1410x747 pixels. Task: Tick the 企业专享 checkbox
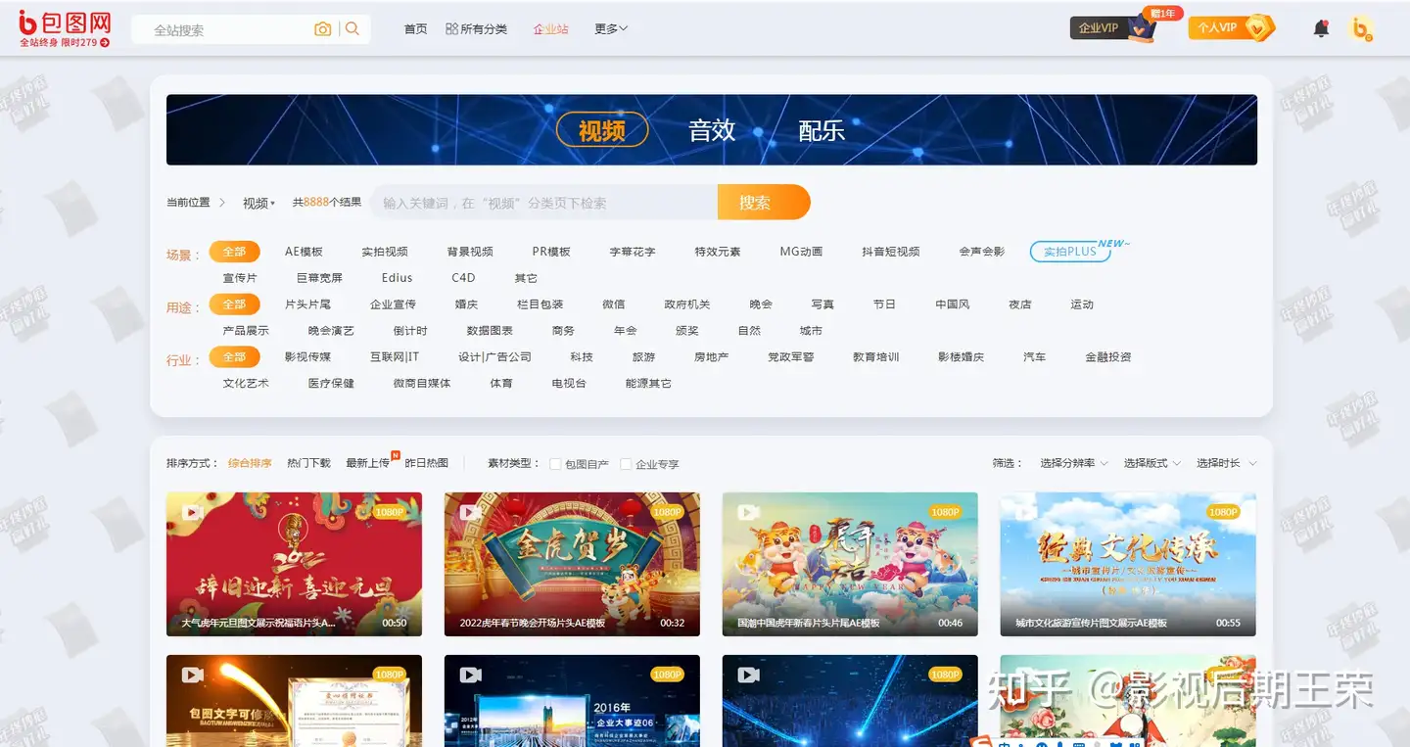tap(626, 464)
